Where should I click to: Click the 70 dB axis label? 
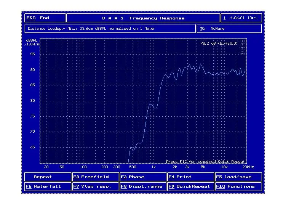point(32,132)
